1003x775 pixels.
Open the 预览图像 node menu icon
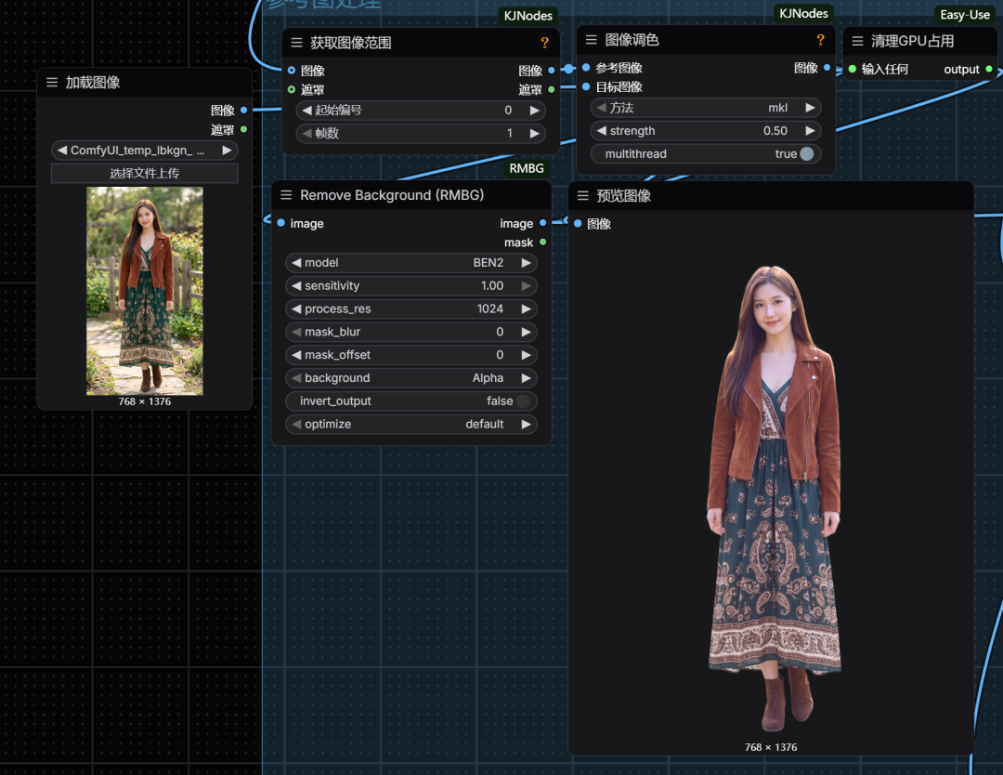click(x=583, y=196)
